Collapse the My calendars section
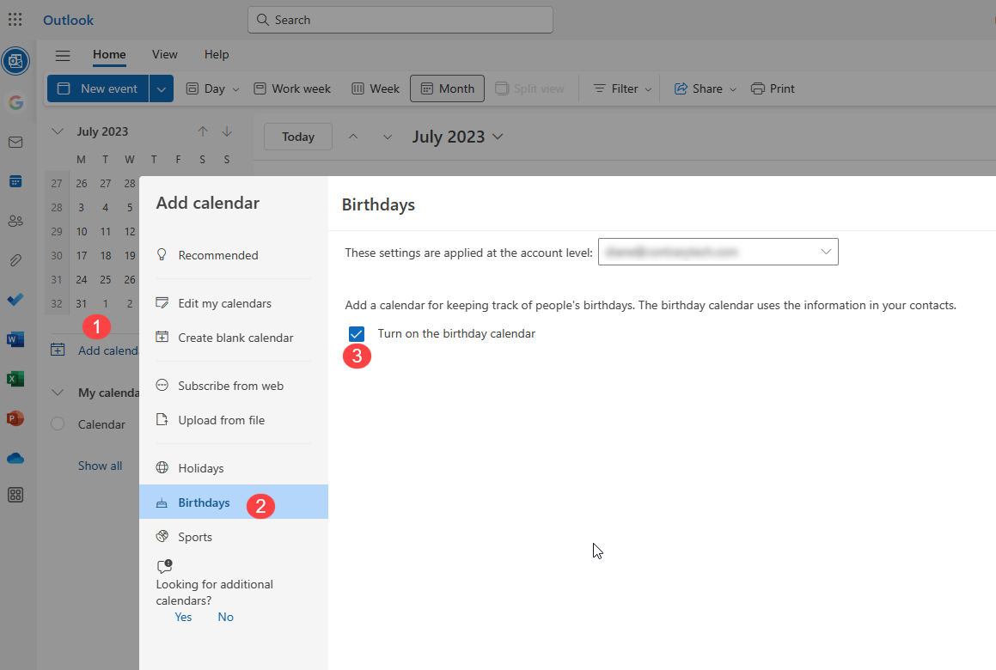Screen dimensions: 996x670 (x=58, y=393)
